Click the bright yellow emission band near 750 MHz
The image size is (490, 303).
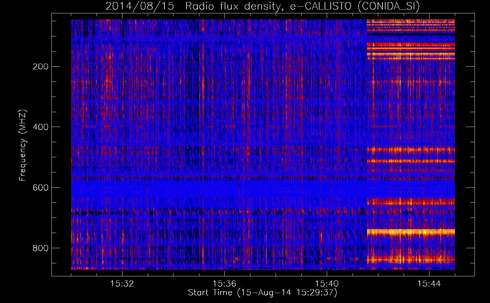pos(411,232)
